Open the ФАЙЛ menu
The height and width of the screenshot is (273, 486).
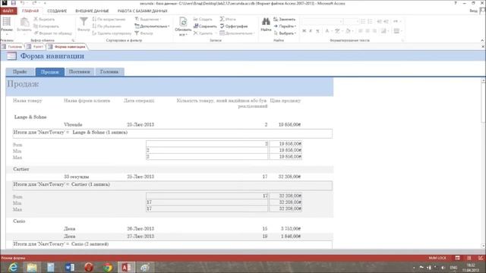click(x=8, y=11)
